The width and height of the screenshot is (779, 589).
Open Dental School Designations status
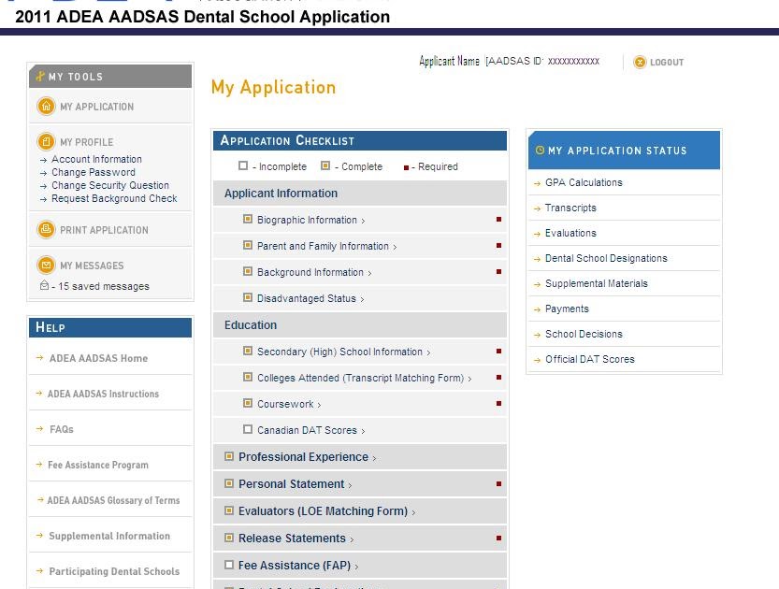606,258
